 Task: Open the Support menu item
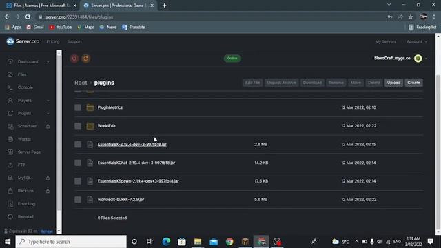tap(74, 41)
